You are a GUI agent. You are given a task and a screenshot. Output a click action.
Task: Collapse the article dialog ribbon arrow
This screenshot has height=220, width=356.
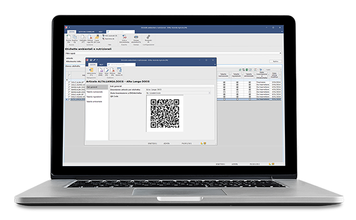pyautogui.click(x=215, y=65)
